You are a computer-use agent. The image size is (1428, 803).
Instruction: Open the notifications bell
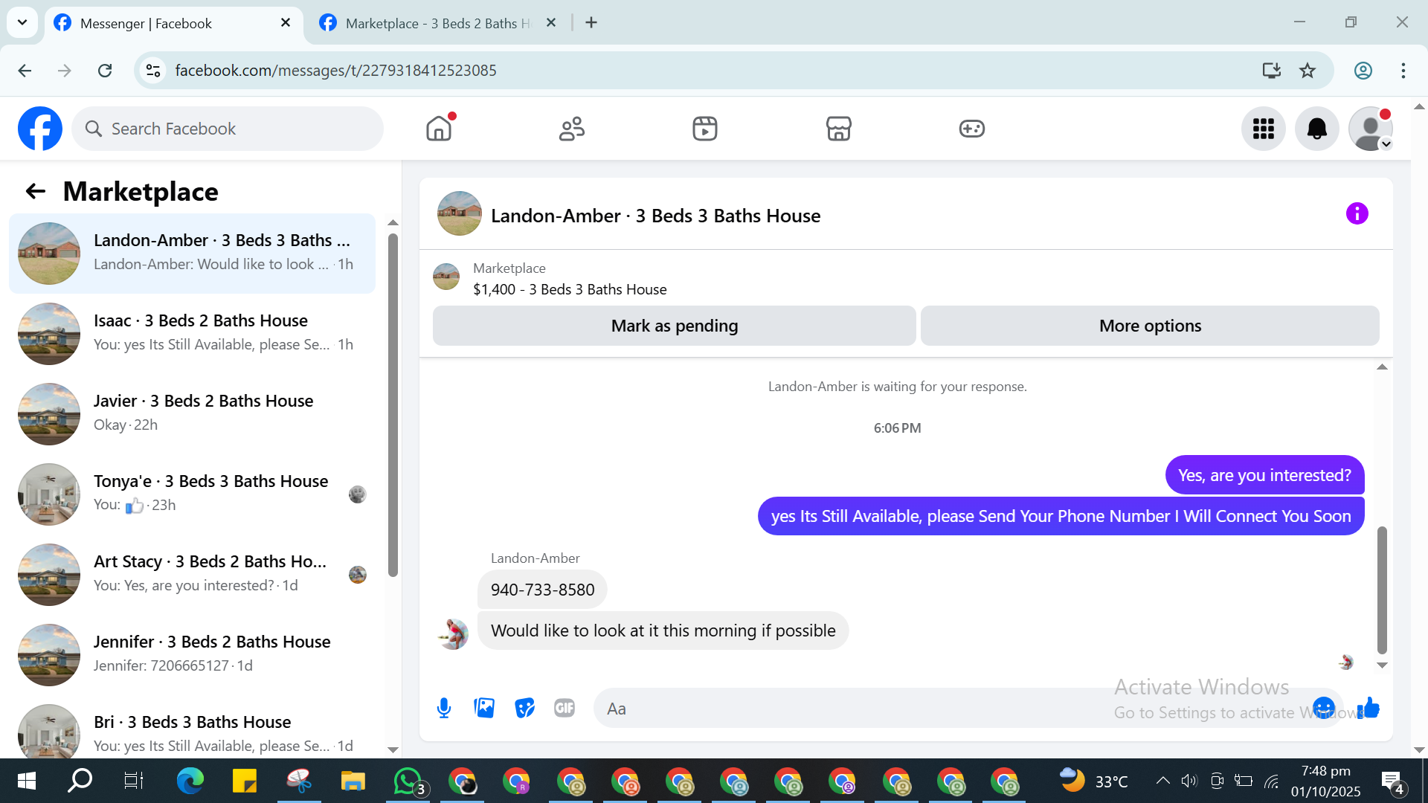tap(1316, 129)
